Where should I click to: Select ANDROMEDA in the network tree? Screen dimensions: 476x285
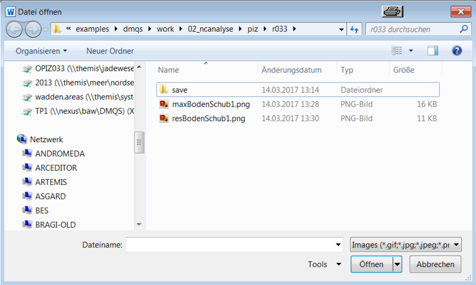click(59, 154)
